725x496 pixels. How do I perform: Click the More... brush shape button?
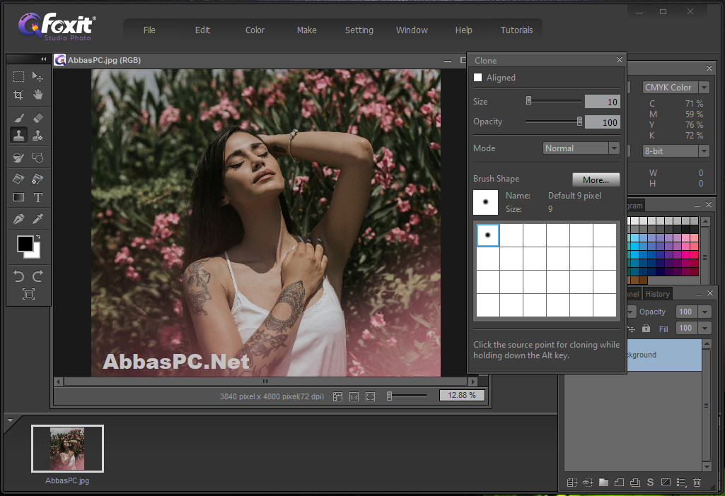click(596, 179)
